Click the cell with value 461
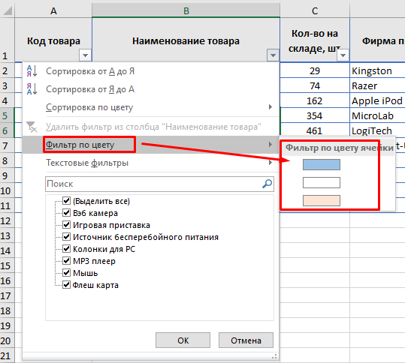 point(315,130)
